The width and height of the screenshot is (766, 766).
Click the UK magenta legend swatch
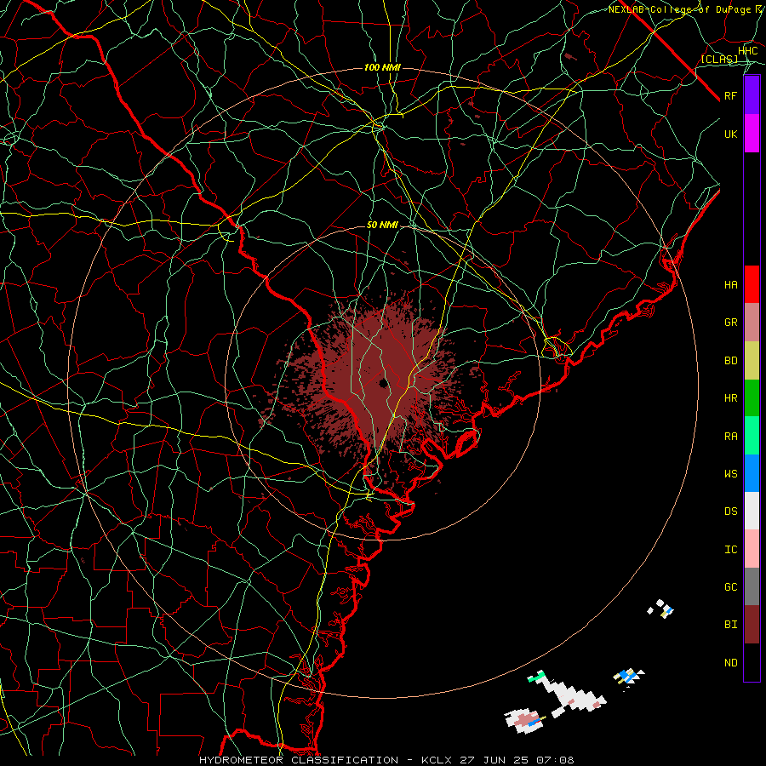coord(752,134)
